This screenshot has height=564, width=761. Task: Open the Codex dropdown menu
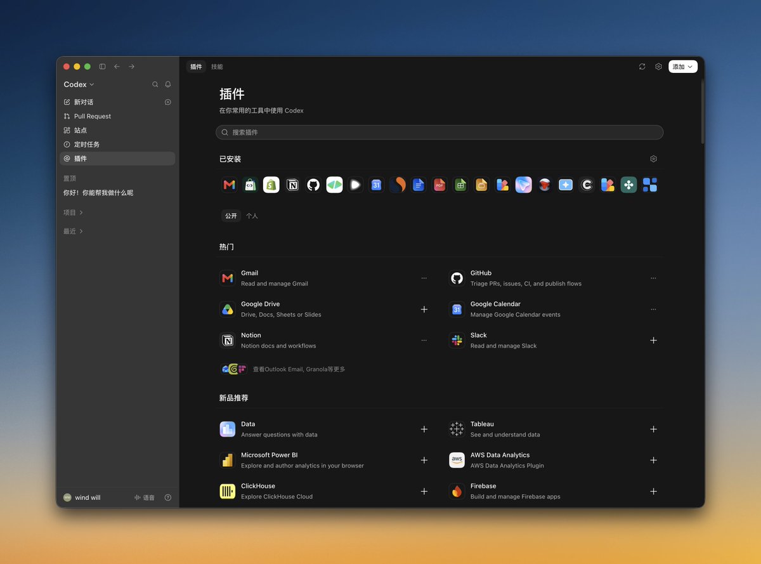pyautogui.click(x=79, y=84)
